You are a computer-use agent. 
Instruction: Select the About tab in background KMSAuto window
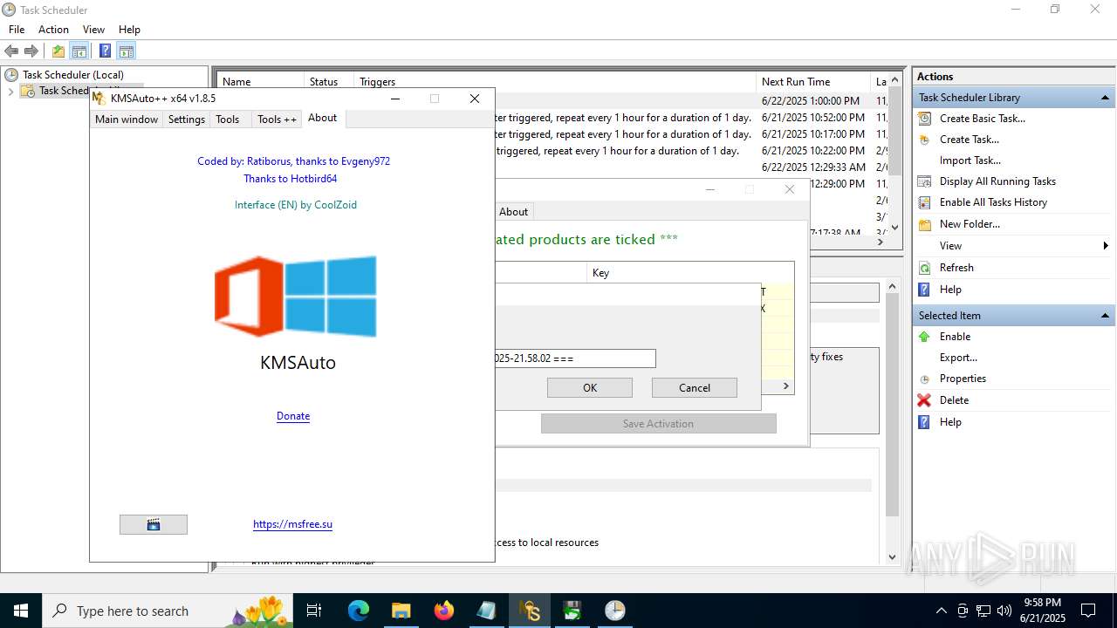(x=513, y=212)
